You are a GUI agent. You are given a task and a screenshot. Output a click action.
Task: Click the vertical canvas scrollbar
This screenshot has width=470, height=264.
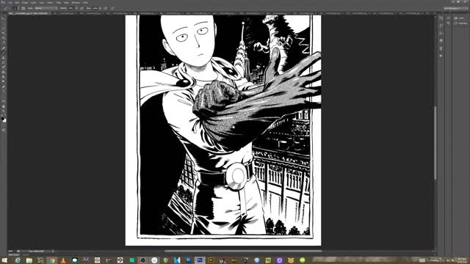[x=435, y=143]
